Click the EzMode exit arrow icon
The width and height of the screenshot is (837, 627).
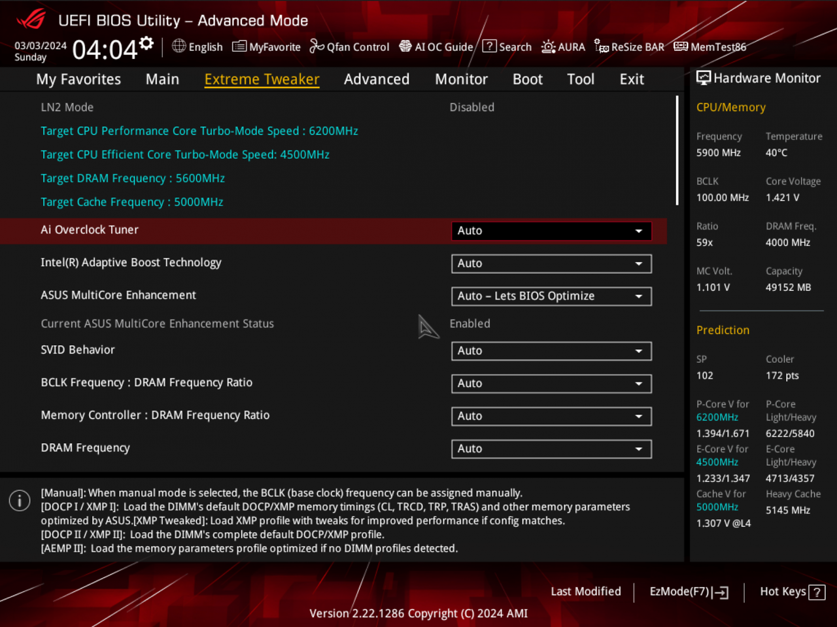point(721,592)
